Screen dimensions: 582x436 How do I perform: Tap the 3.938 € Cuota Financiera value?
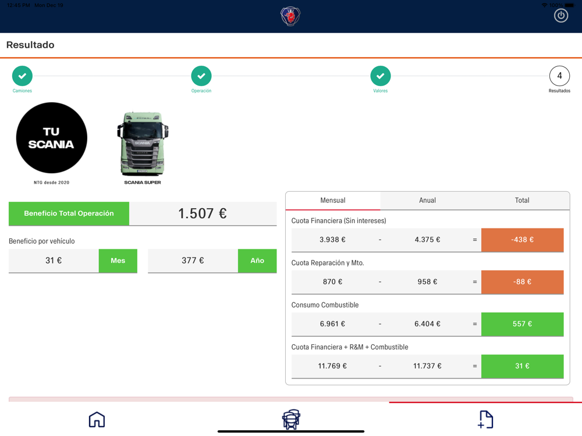(332, 240)
